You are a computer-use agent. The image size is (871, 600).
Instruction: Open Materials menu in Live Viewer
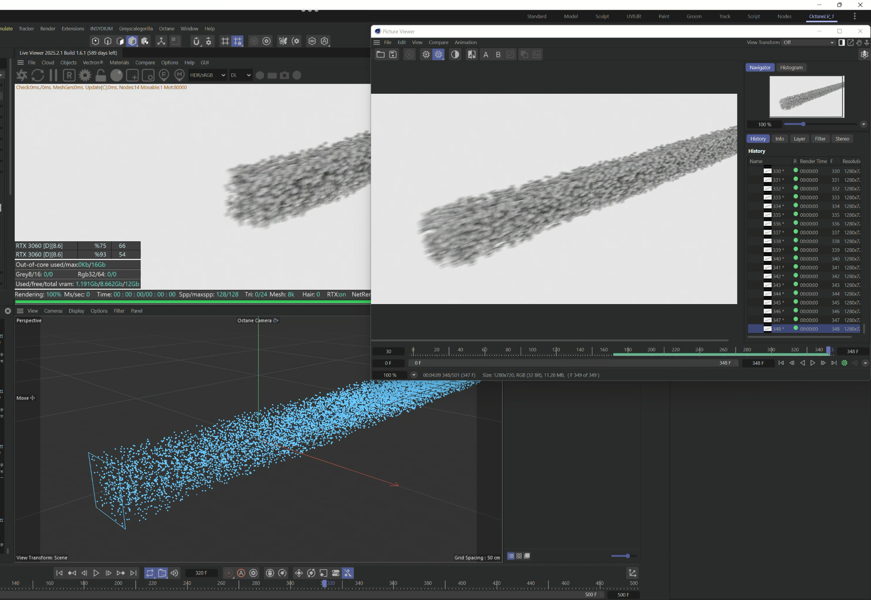pos(119,63)
